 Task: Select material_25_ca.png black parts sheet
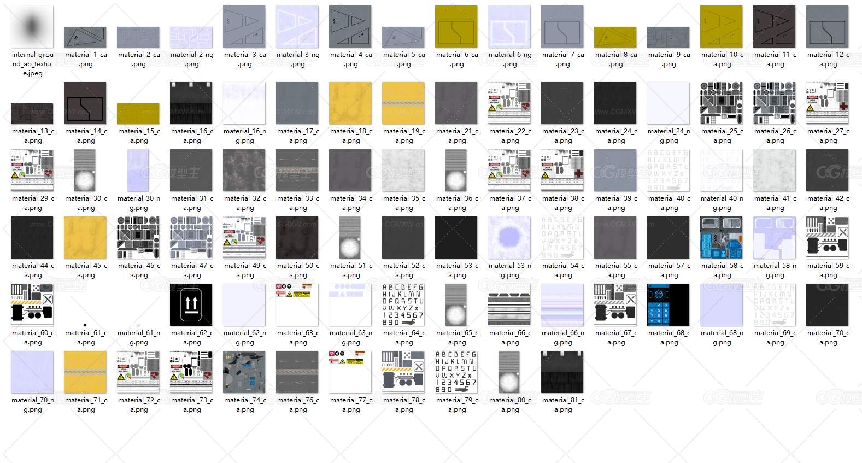point(722,103)
